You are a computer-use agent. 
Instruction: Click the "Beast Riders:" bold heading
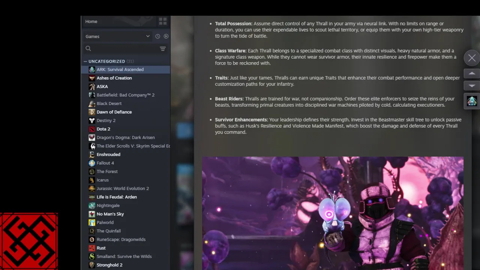tap(229, 99)
